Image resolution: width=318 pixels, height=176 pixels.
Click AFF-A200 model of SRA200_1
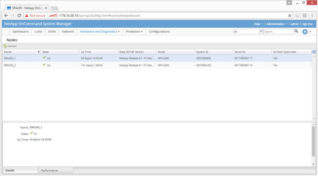coord(163,58)
